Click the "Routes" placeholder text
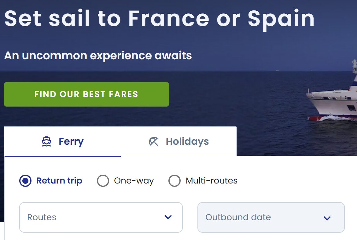 tap(42, 217)
